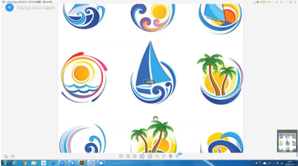Viewport: 298px width, 166px height.
Task: Click the blue round avatar badge
Action: coord(9,8)
